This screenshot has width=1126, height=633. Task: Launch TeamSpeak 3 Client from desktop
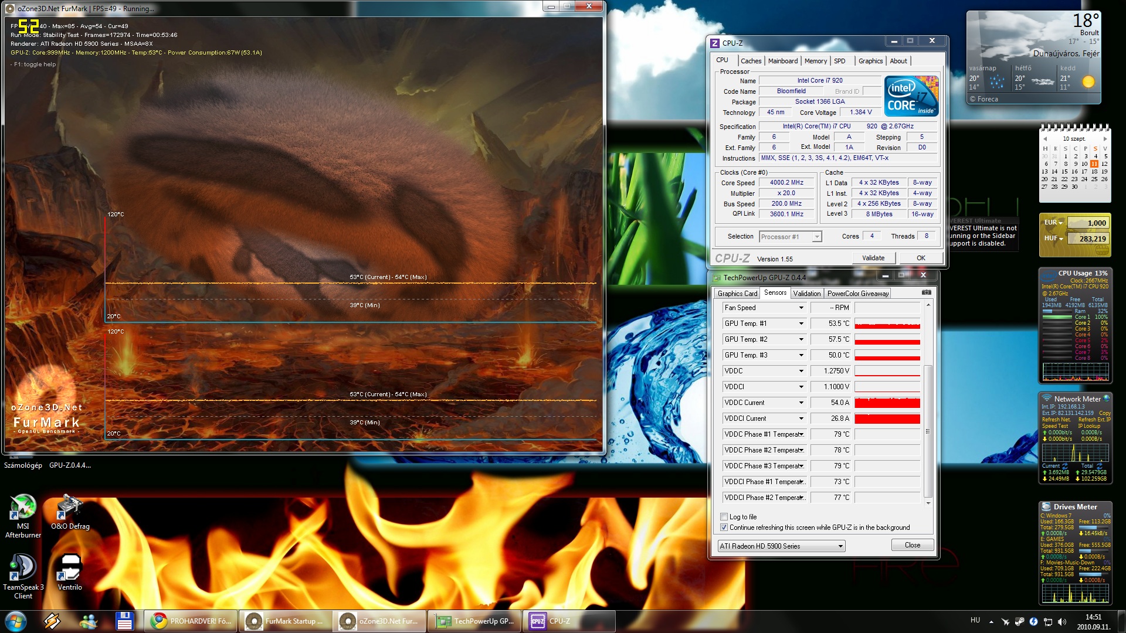pyautogui.click(x=23, y=577)
